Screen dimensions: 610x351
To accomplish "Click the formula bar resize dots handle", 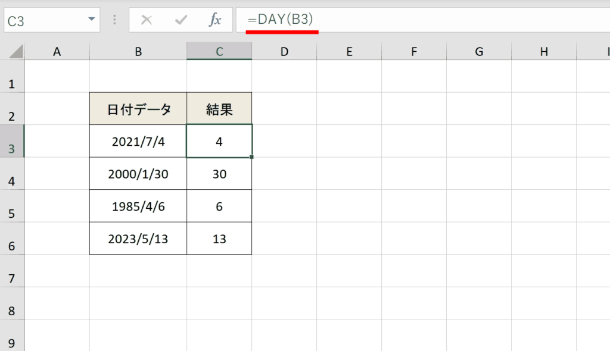I will [114, 20].
